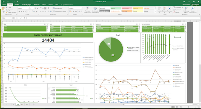The image size is (201, 109).
Task: Apply the Entrada colored cell style
Action: click(127, 11)
